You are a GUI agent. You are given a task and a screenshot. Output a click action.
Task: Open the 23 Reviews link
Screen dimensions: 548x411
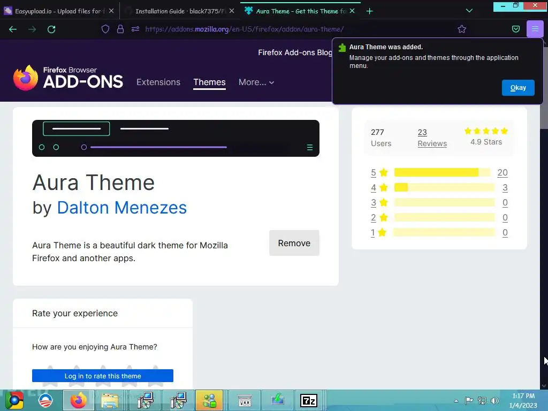(x=432, y=138)
